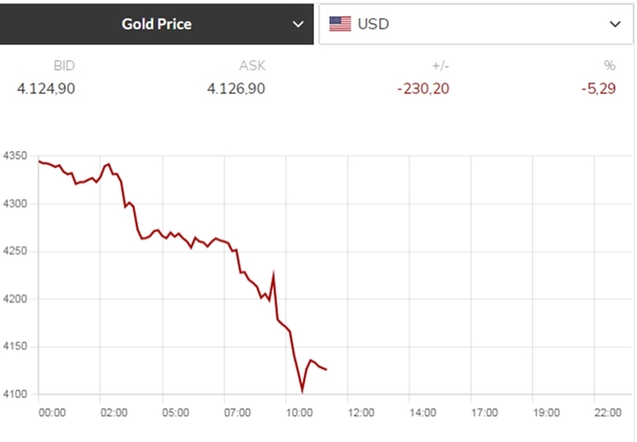This screenshot has height=442, width=637.
Task: Click the % column header
Action: click(x=609, y=66)
